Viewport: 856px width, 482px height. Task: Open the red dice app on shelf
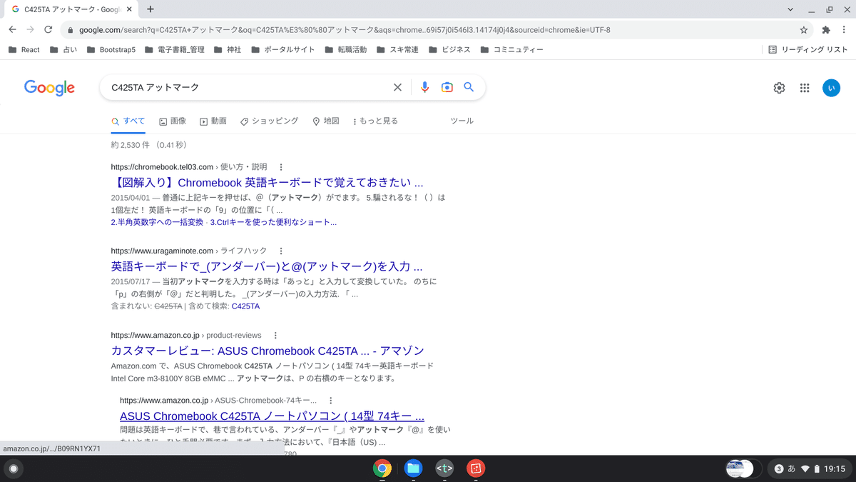(475, 468)
